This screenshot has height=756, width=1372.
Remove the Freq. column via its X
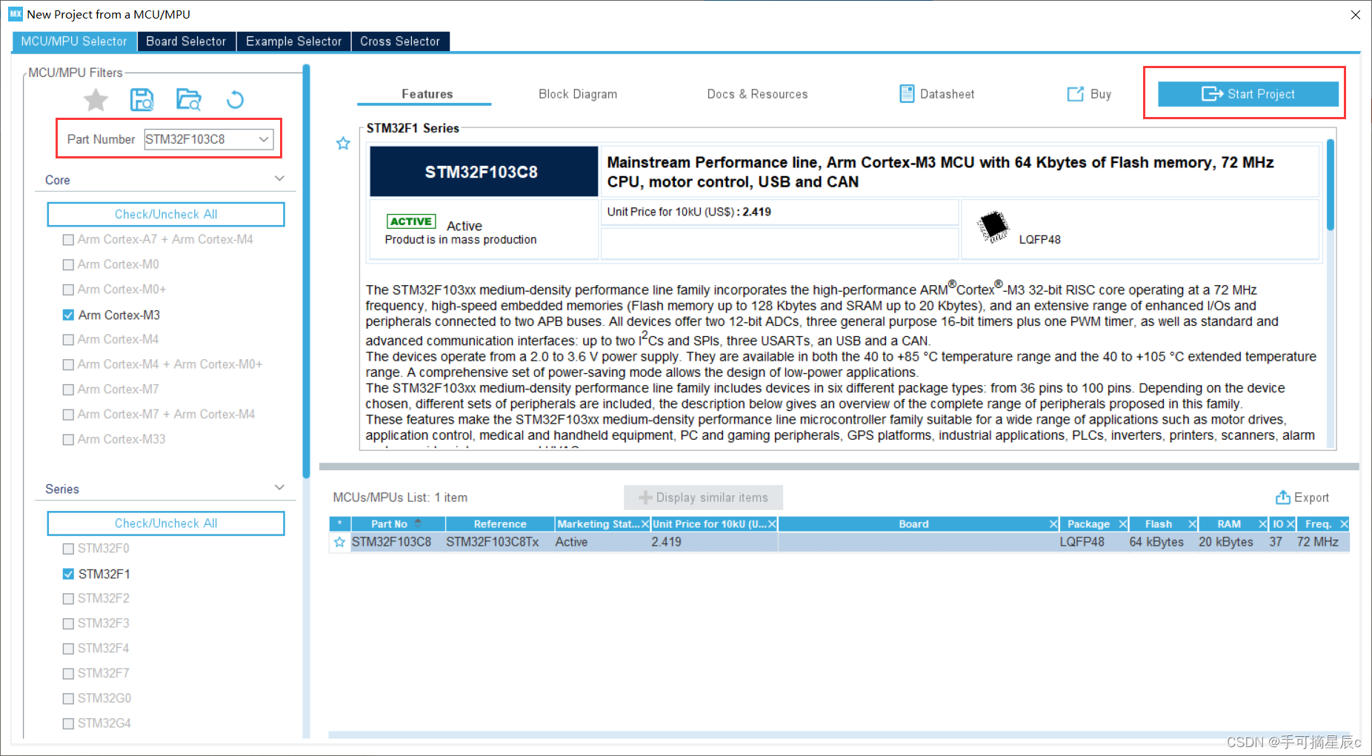pos(1344,524)
